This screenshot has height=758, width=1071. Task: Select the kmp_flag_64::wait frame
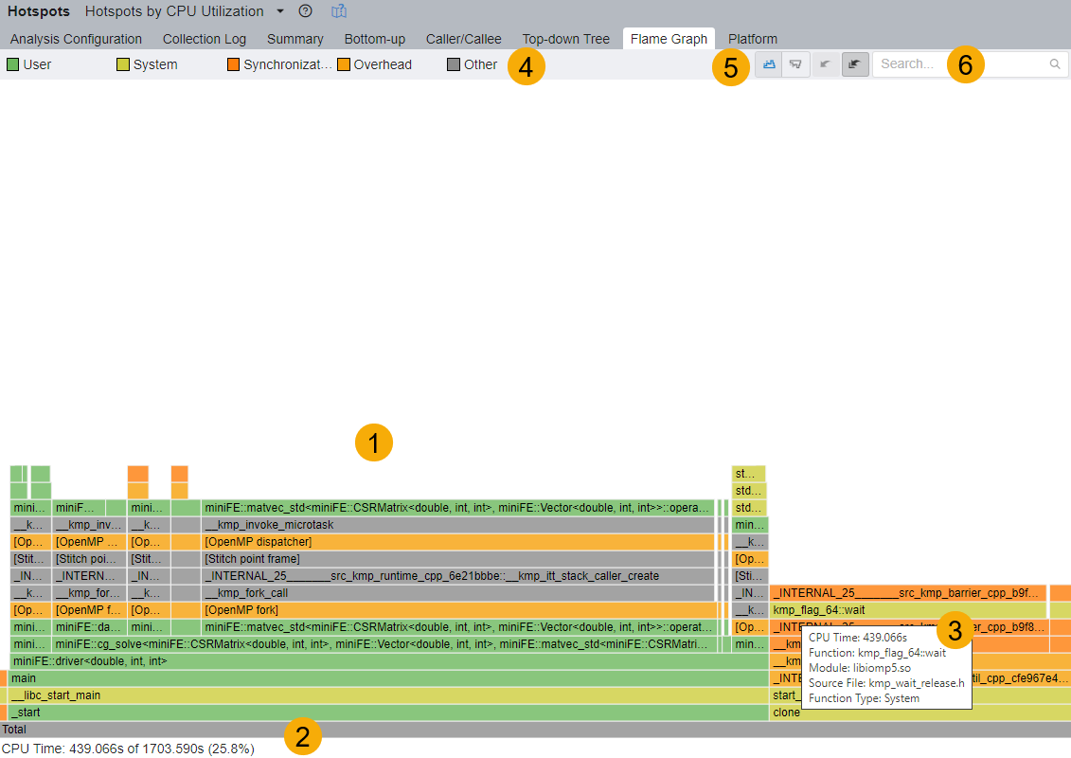(852, 610)
